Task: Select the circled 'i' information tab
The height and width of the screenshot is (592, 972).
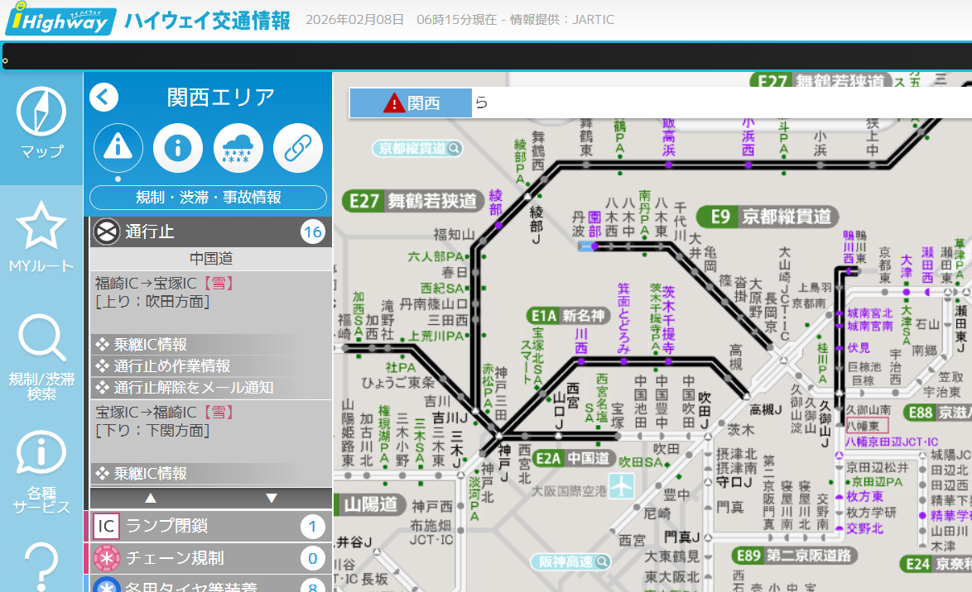Action: (x=178, y=149)
